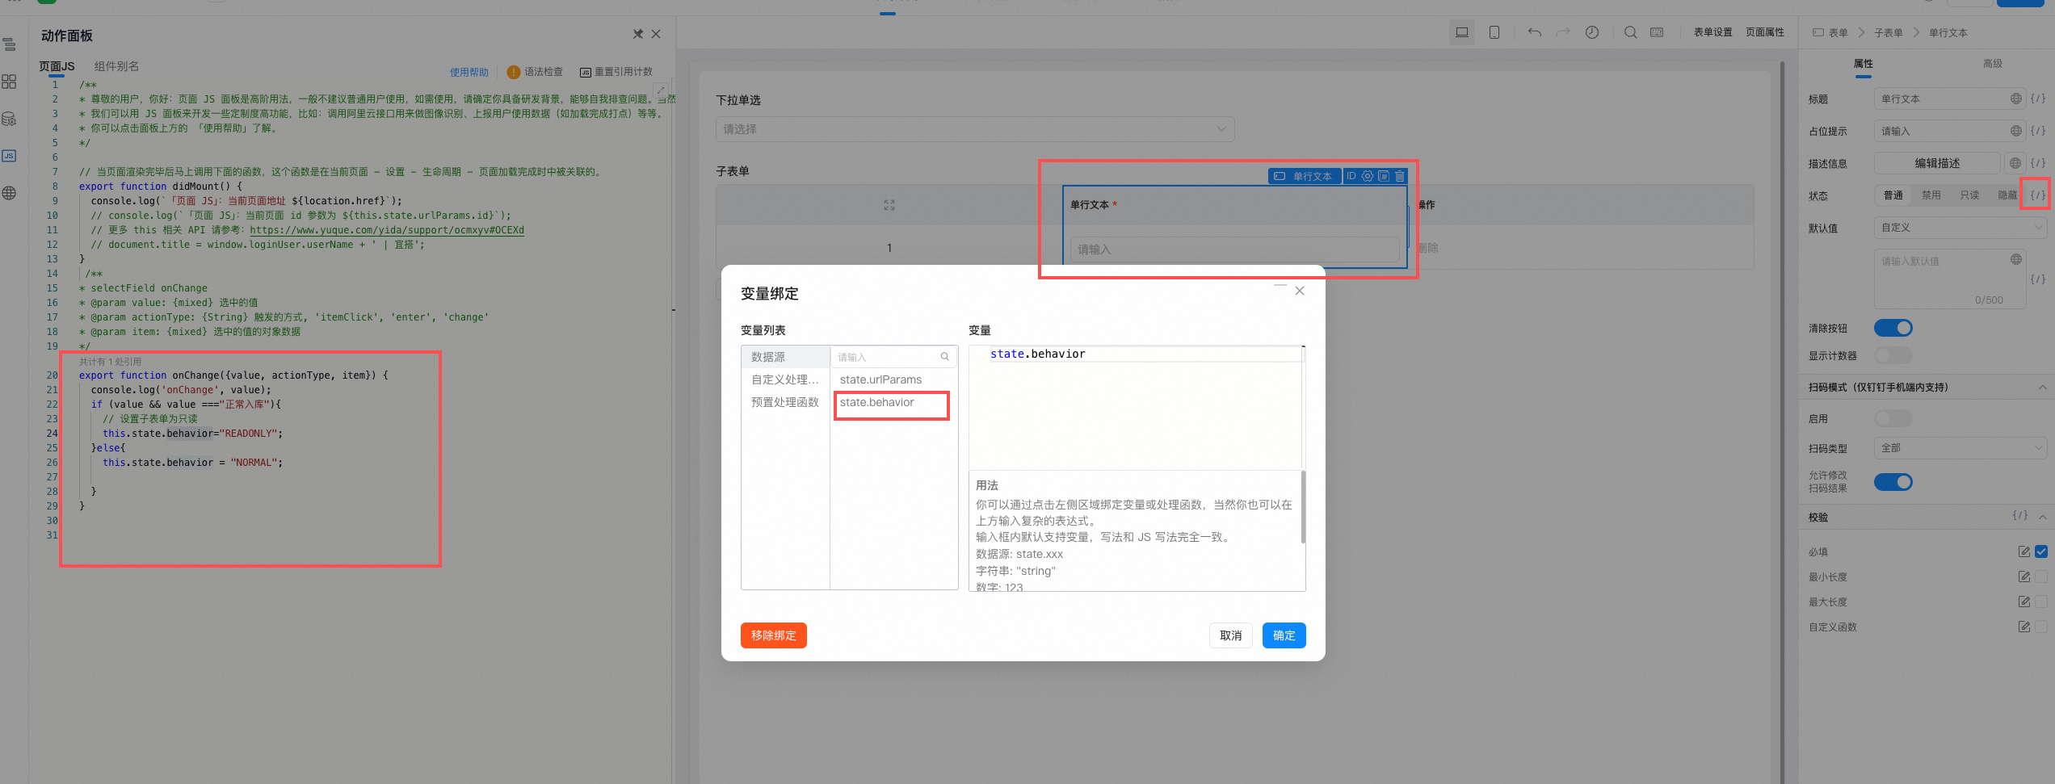
Task: Expand the code editor to fullscreen
Action: coord(661,90)
